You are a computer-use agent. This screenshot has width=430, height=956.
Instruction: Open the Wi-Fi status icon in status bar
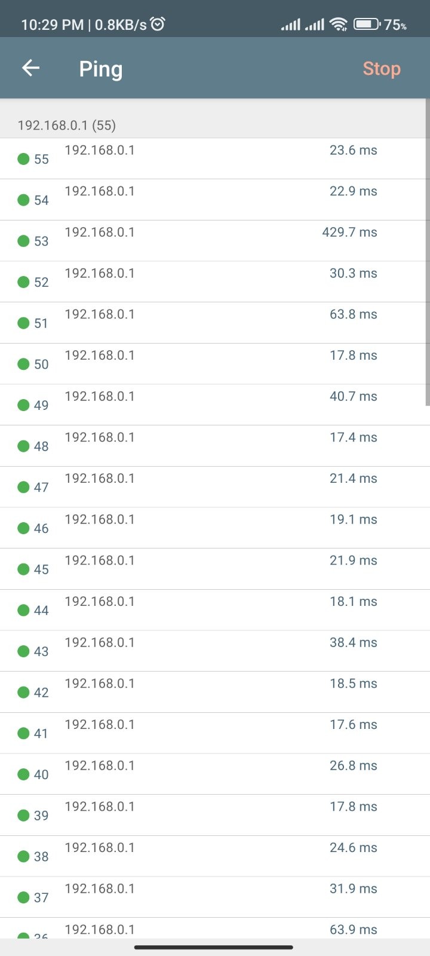[339, 24]
